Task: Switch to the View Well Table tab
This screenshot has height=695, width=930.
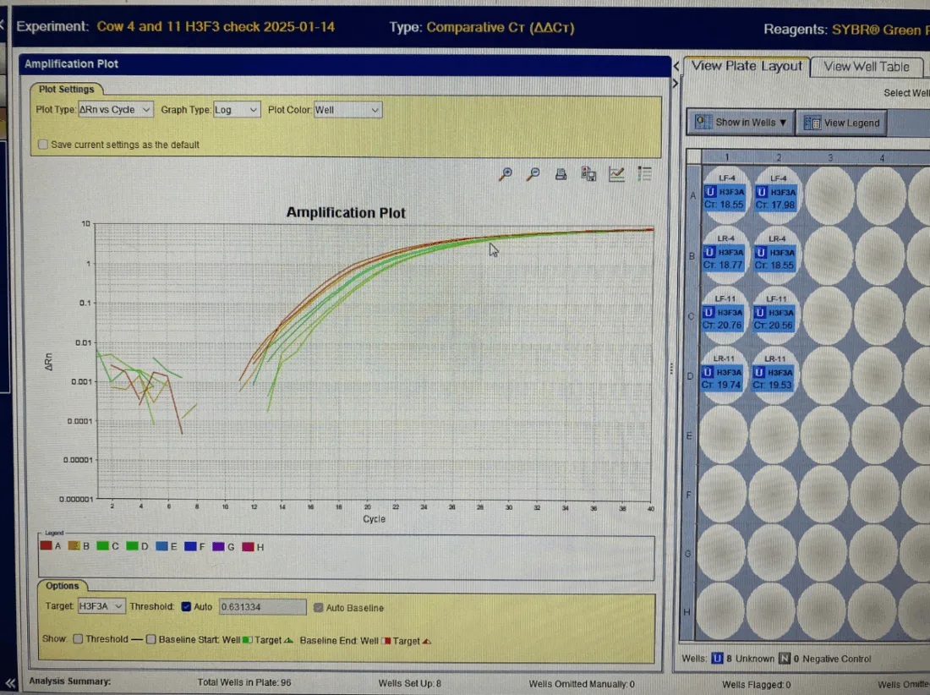Action: click(x=866, y=67)
